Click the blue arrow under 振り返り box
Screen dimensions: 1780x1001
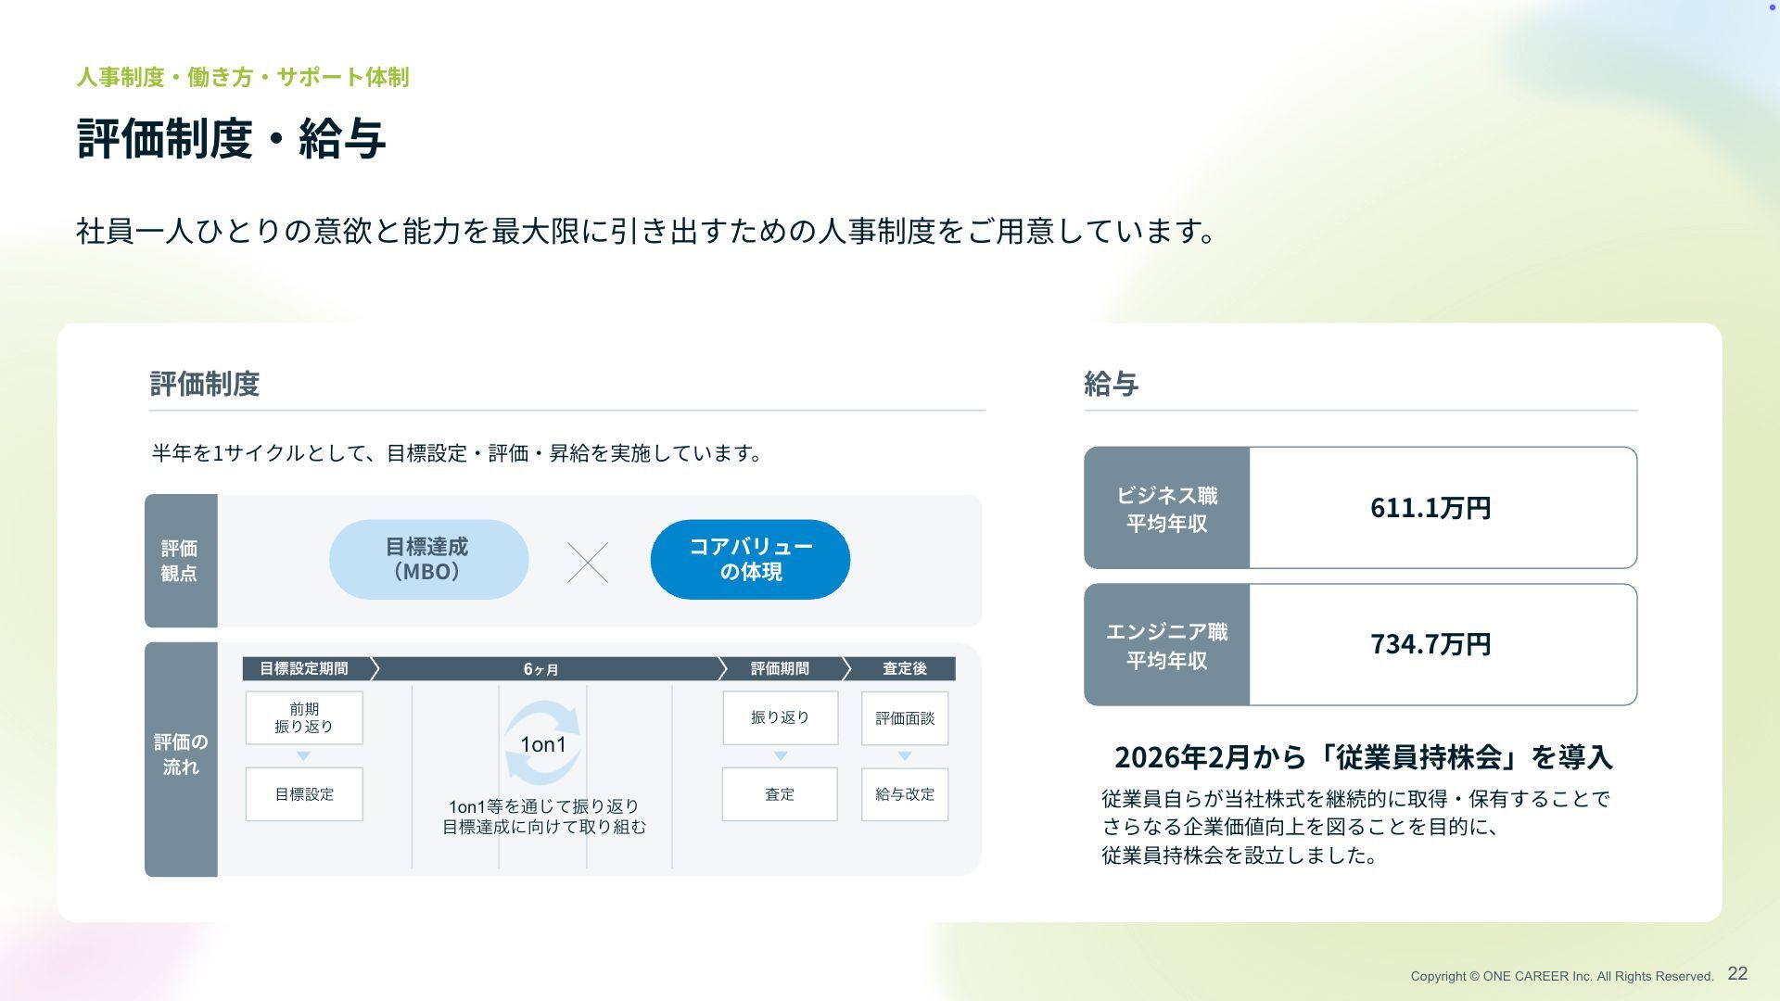[780, 756]
